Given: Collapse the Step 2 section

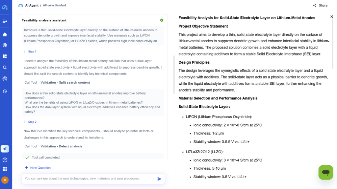Looking at the screenshot, I should tap(31, 122).
